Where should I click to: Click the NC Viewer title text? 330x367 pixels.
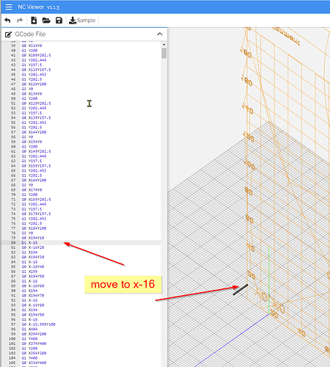click(39, 7)
